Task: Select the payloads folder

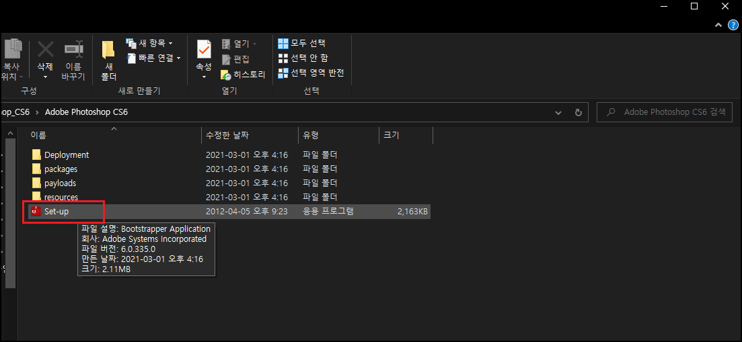Action: (x=229, y=183)
